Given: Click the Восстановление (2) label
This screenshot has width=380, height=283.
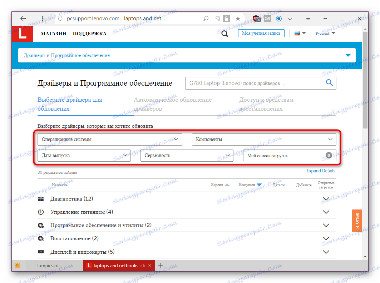Looking at the screenshot, I should click(x=74, y=238).
